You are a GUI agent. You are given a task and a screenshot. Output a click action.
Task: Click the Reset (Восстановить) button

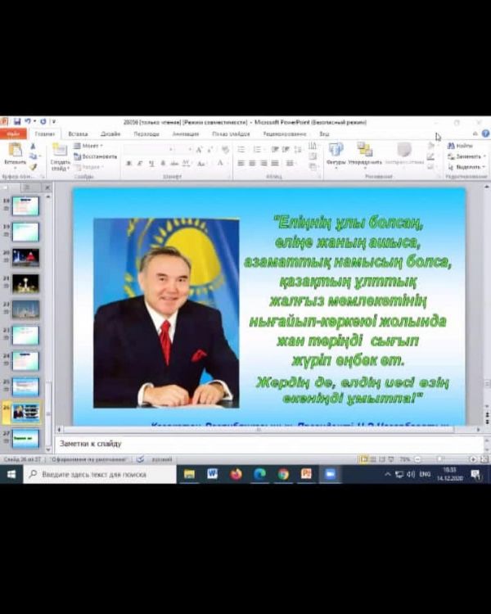click(97, 156)
